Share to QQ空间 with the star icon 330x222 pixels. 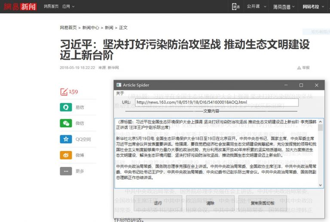pyautogui.click(x=66, y=139)
